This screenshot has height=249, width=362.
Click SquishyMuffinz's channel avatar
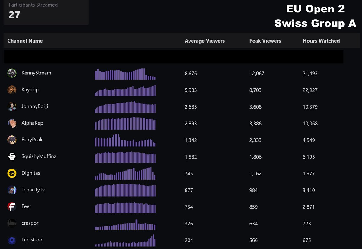click(x=12, y=157)
